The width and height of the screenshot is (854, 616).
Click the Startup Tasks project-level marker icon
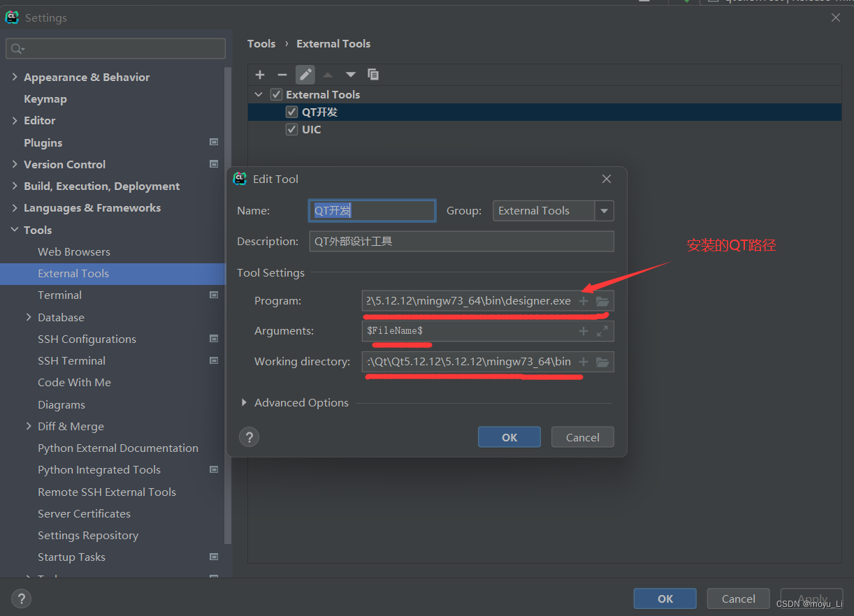pos(214,557)
